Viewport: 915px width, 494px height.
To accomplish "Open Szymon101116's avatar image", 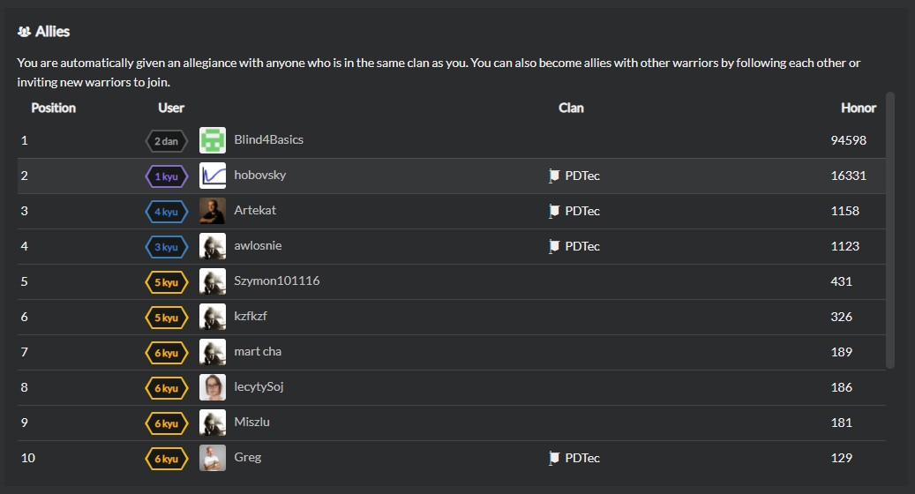I will pos(213,281).
